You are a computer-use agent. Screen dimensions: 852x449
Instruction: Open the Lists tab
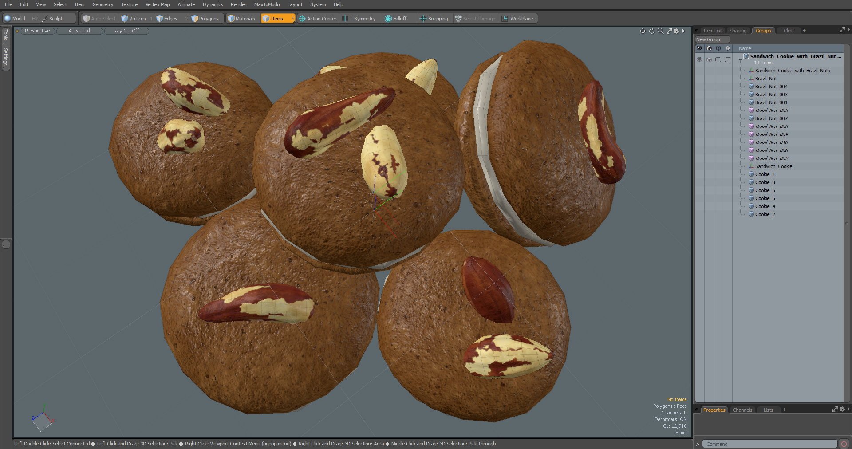click(x=768, y=410)
